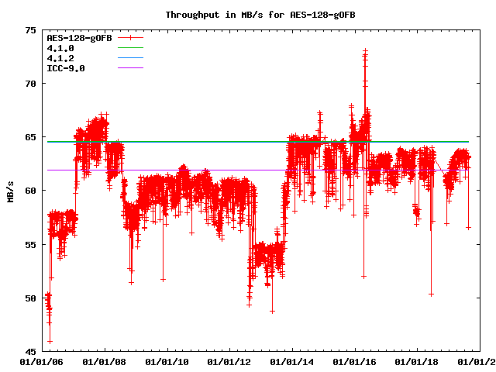Click the MB/s y-axis label

(x=10, y=191)
